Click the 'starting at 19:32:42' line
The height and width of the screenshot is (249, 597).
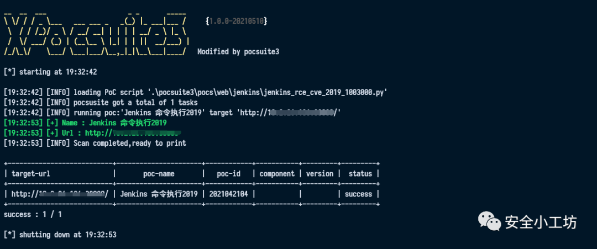(51, 72)
